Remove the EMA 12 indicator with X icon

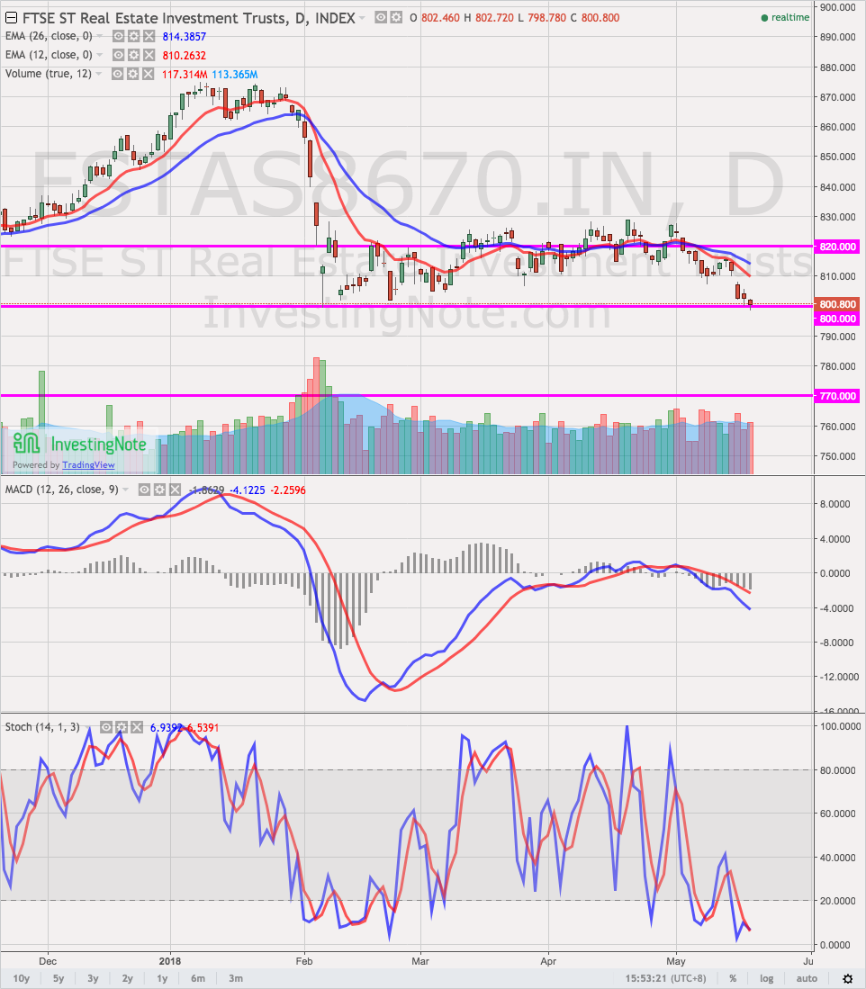coord(149,55)
